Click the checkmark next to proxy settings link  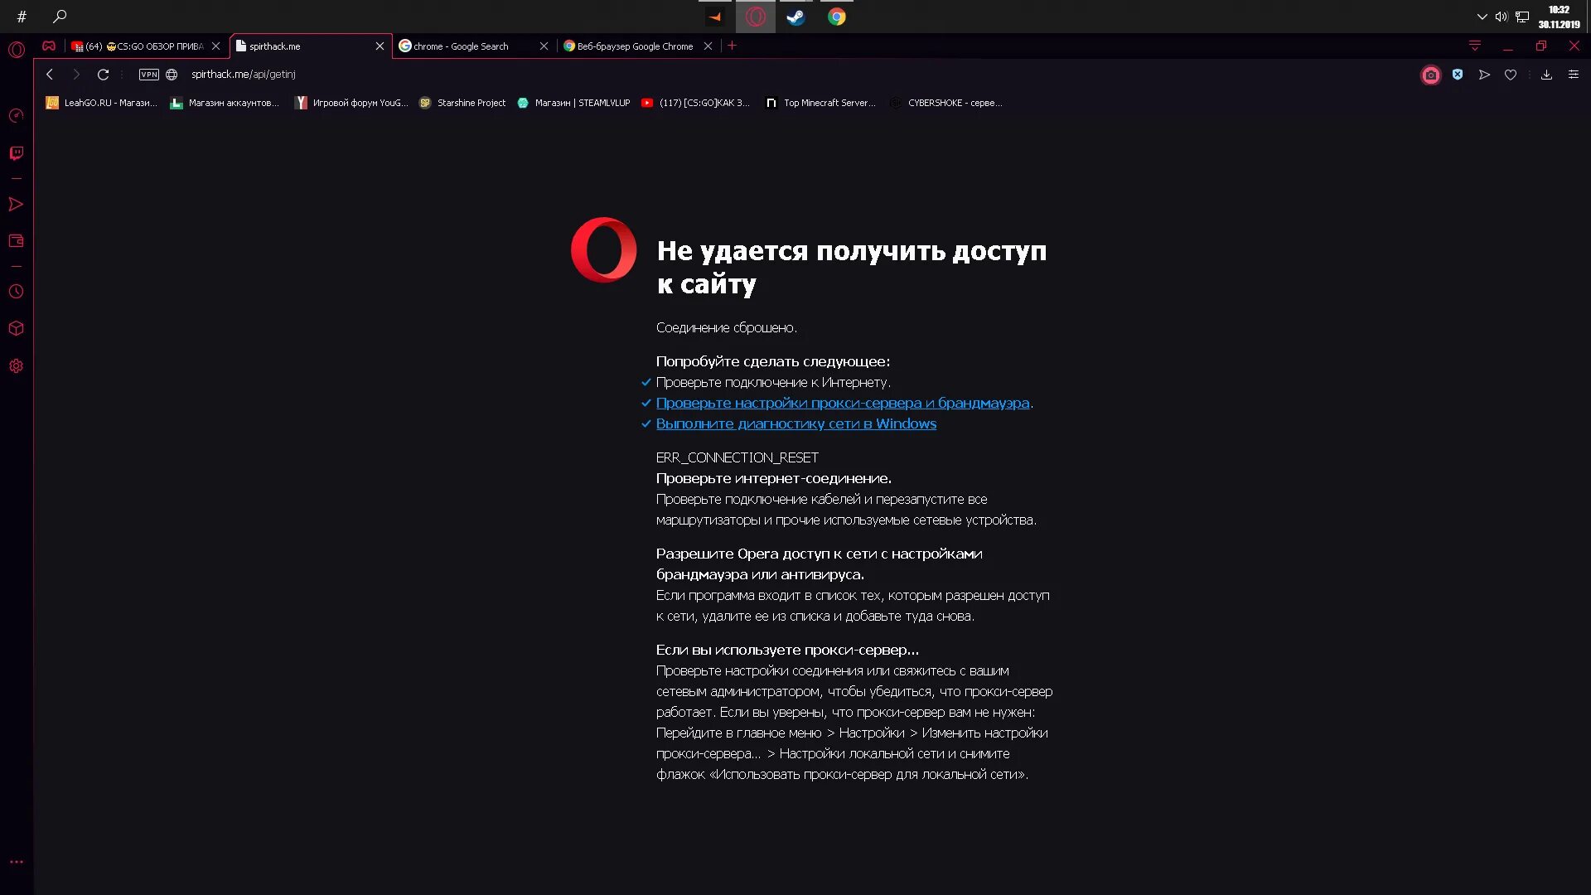(x=646, y=402)
